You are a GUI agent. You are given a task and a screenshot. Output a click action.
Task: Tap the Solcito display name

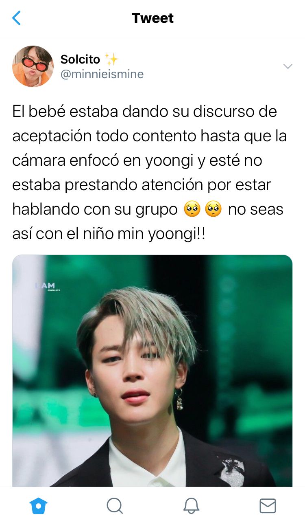pyautogui.click(x=80, y=59)
